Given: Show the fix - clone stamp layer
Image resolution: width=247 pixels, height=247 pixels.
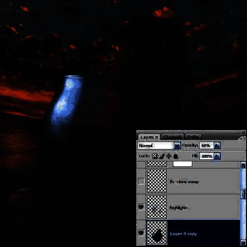Looking at the screenshot, I should pos(141,182).
